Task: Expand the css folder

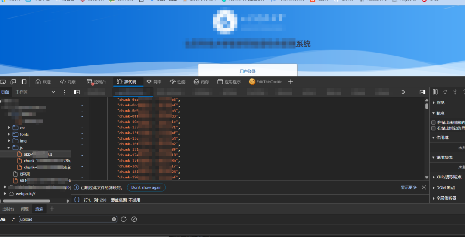Action: [x=9, y=128]
